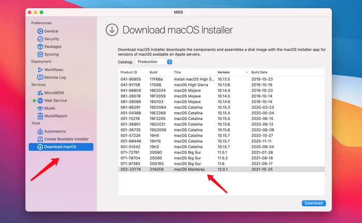Select build date 2019-10-19
The image size is (362, 223).
[262, 85]
